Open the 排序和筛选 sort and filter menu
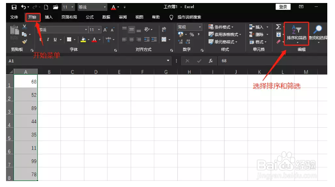Viewport: 335px width, 187px height. tap(296, 34)
